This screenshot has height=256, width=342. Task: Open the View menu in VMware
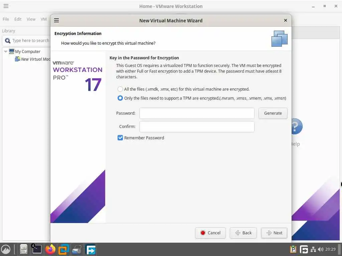point(31,19)
